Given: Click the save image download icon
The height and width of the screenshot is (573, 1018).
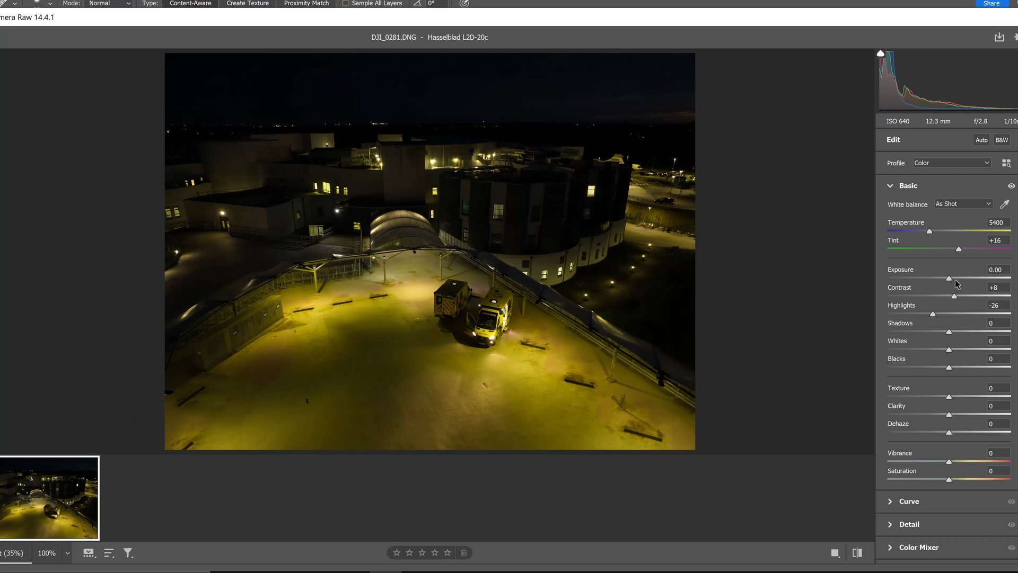Looking at the screenshot, I should pos(999,37).
